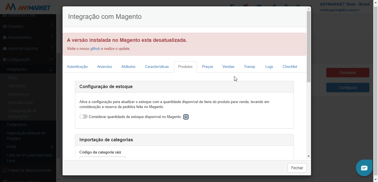Expand the Atendimentos menu chevron

[x=52, y=36]
